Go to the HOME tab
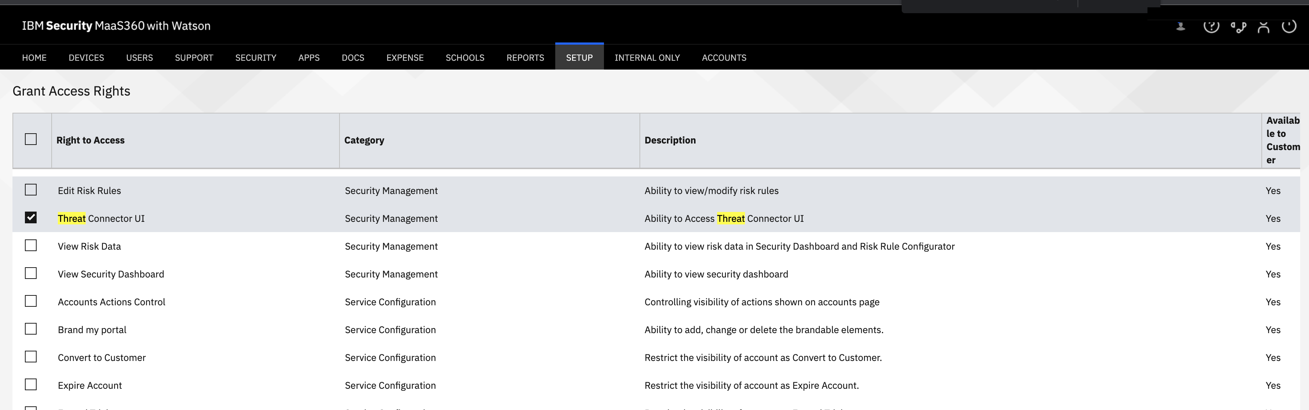Screen dimensions: 1309x410 [x=34, y=57]
